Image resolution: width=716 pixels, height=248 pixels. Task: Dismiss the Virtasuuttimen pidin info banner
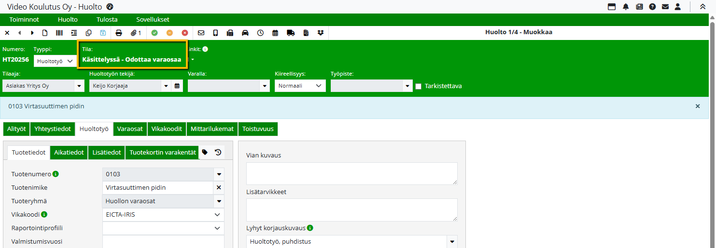[698, 106]
